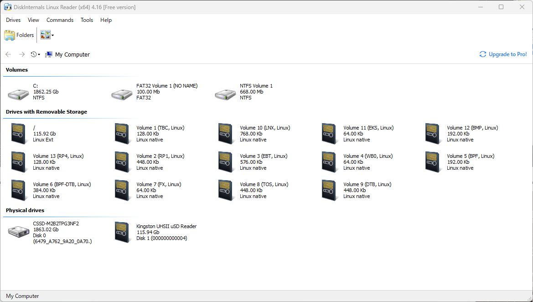Click the Volume 3 (EBT, Linux) label
Screen dimensions: 533x302
[x=264, y=156]
